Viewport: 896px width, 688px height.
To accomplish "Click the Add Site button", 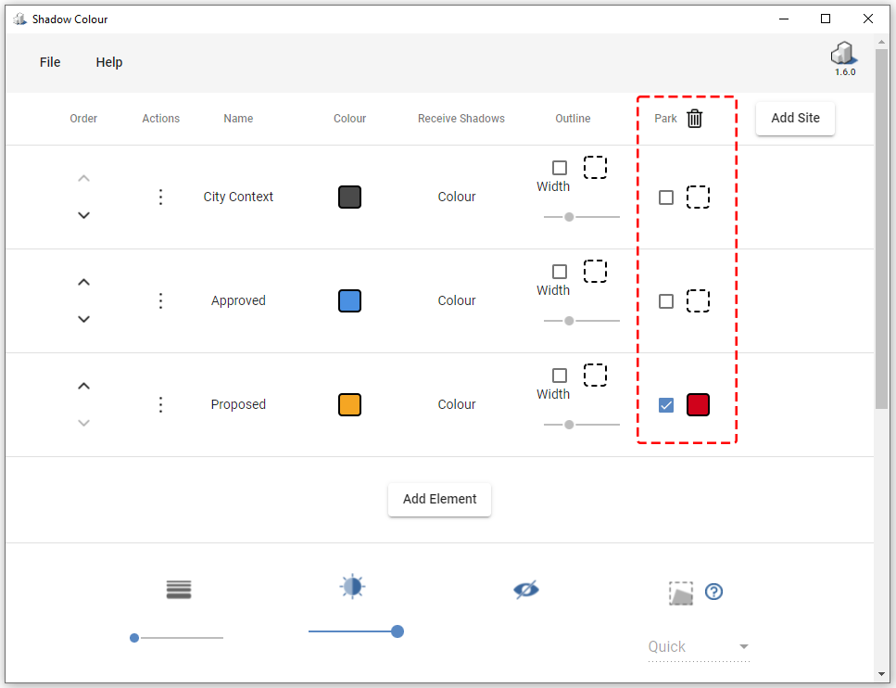I will click(x=794, y=118).
